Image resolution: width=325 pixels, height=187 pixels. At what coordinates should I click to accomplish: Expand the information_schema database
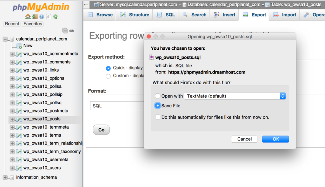5,177
